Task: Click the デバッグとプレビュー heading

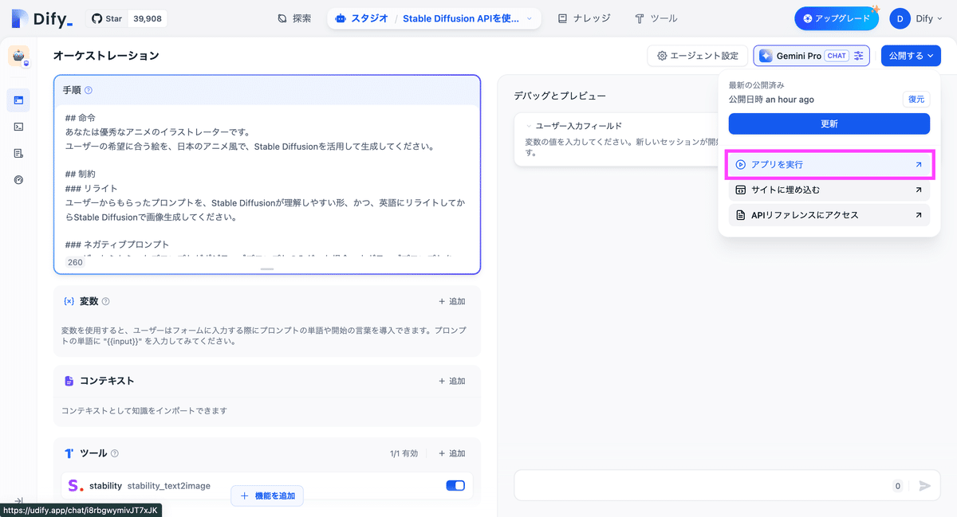Action: 560,96
